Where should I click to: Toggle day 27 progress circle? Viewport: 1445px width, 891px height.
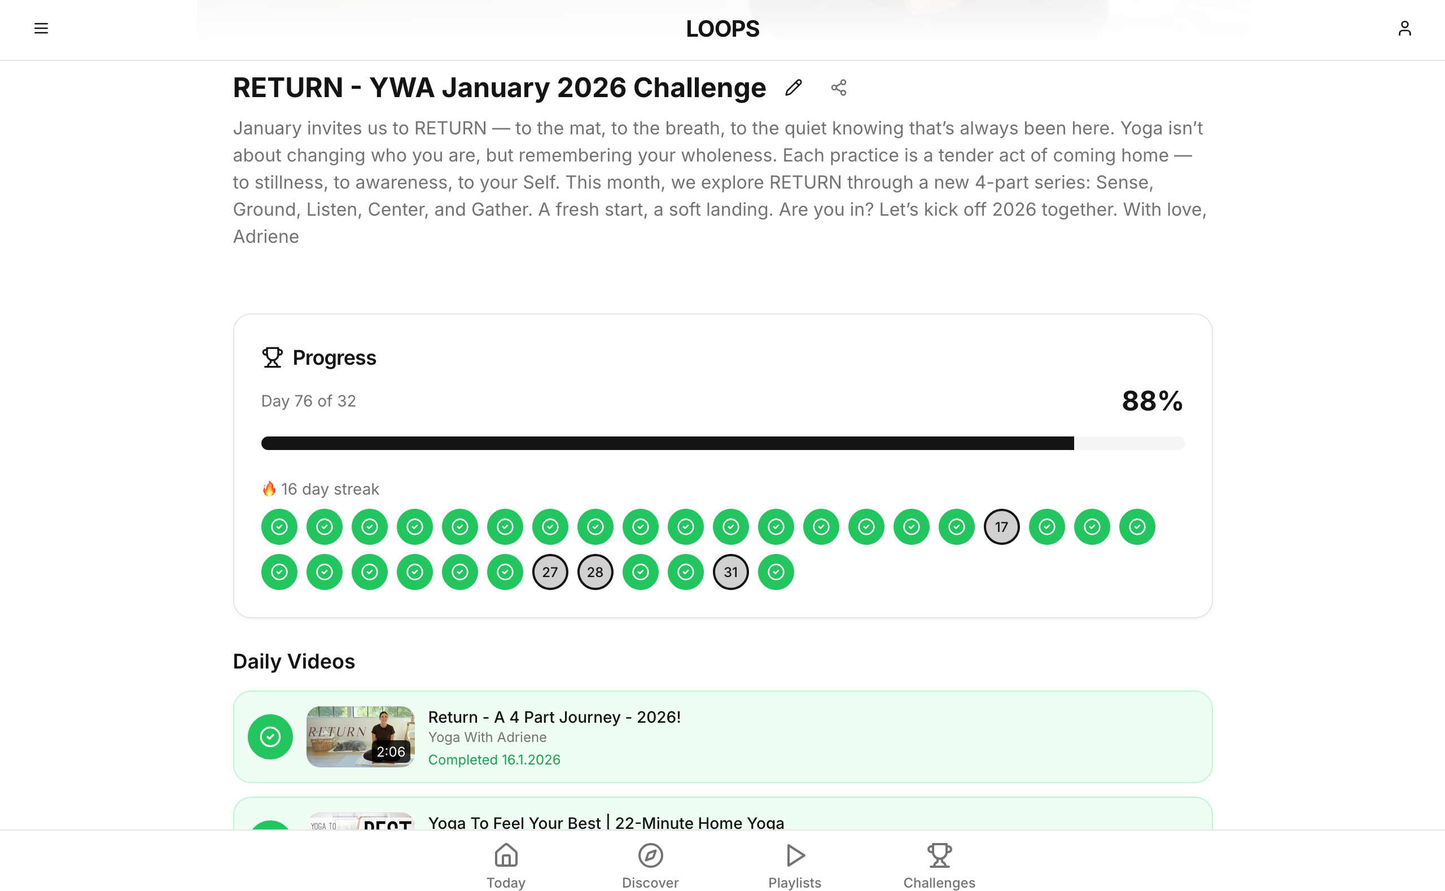(x=550, y=572)
